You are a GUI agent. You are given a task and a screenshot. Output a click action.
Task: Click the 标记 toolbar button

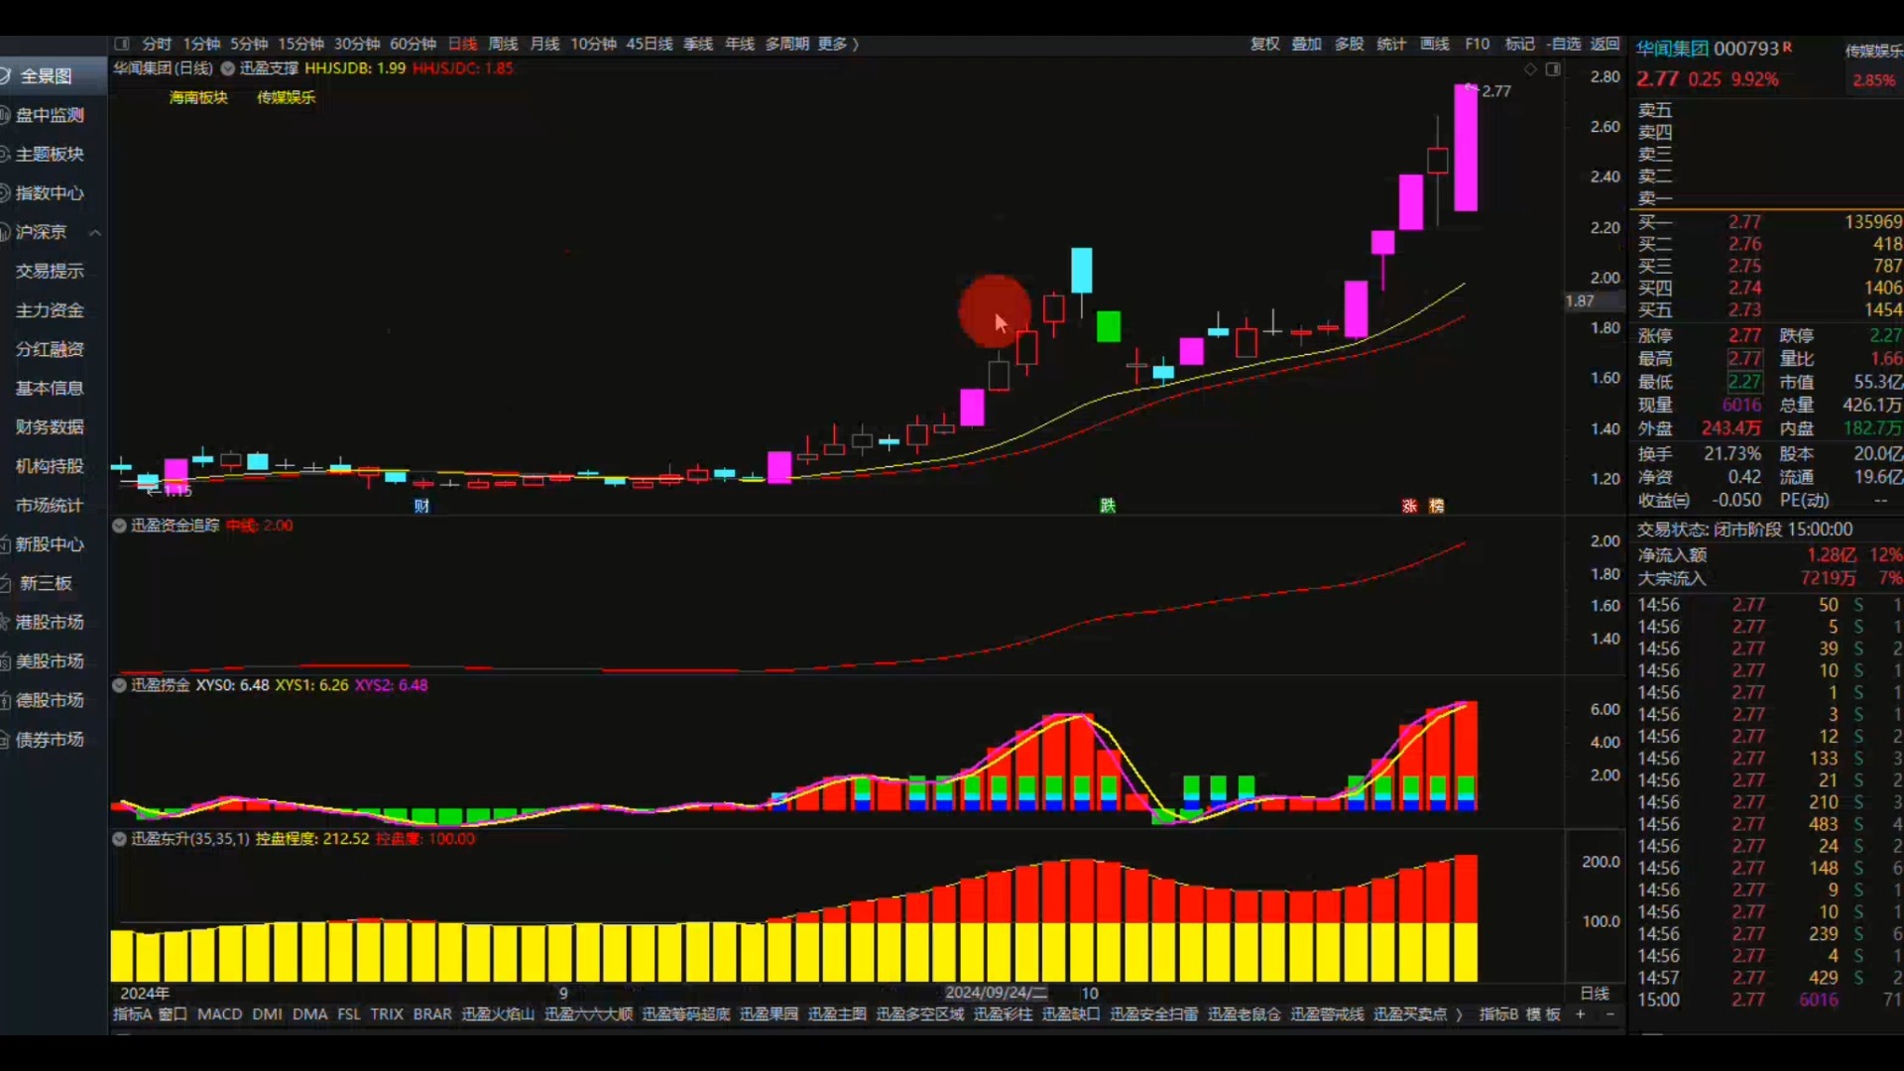pos(1519,44)
